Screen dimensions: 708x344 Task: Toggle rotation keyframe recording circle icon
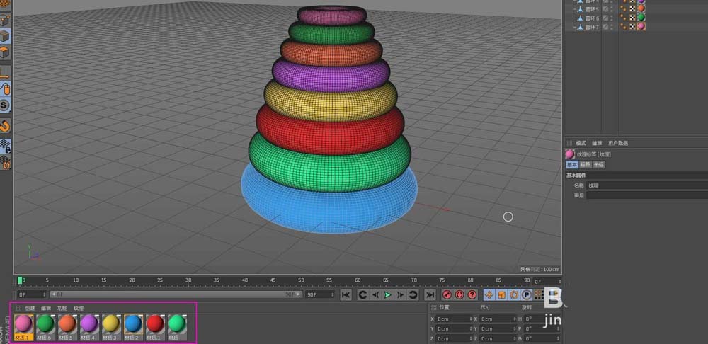click(514, 294)
